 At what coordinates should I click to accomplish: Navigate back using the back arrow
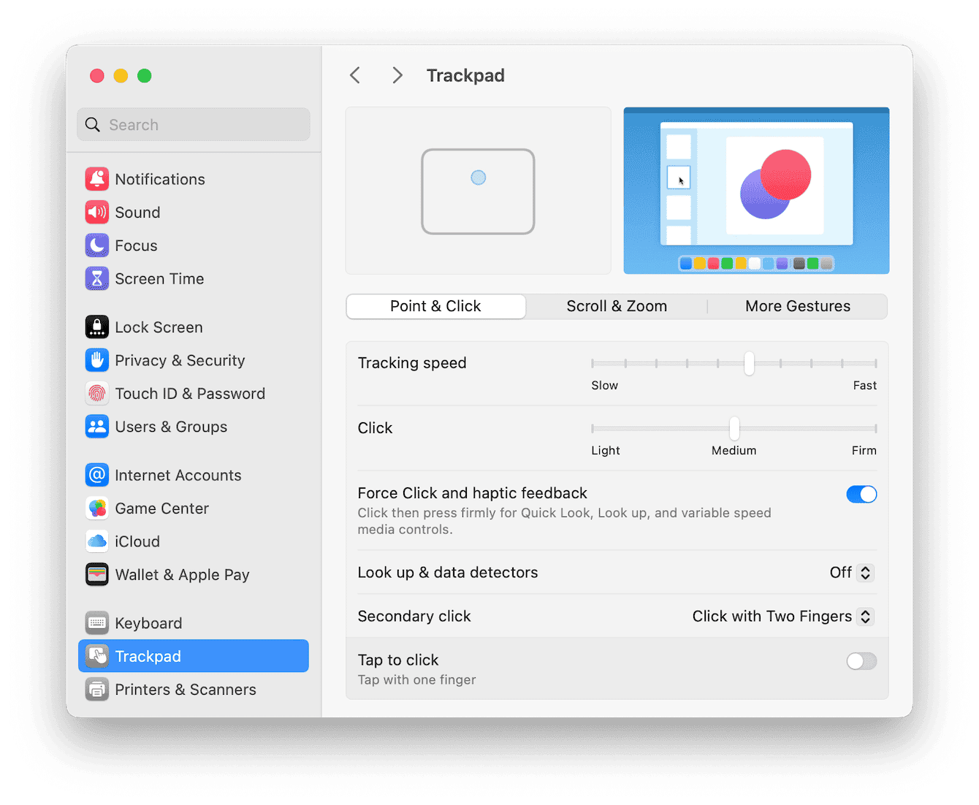point(355,75)
